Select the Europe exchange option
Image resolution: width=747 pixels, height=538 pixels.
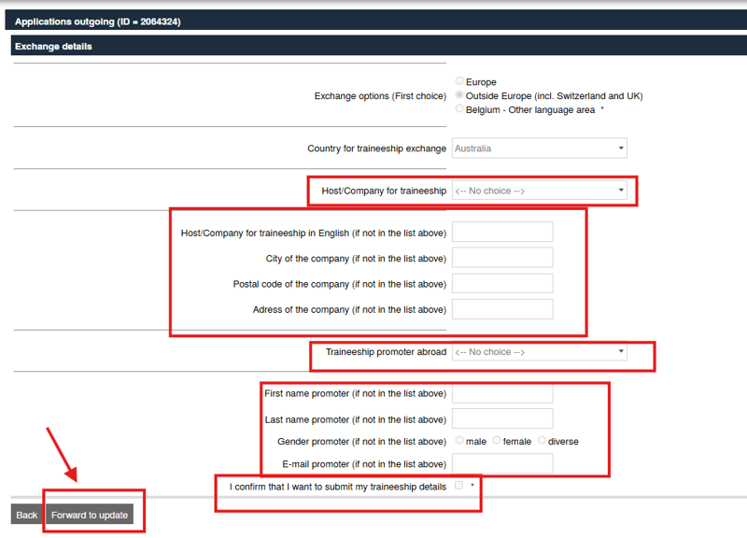point(459,81)
